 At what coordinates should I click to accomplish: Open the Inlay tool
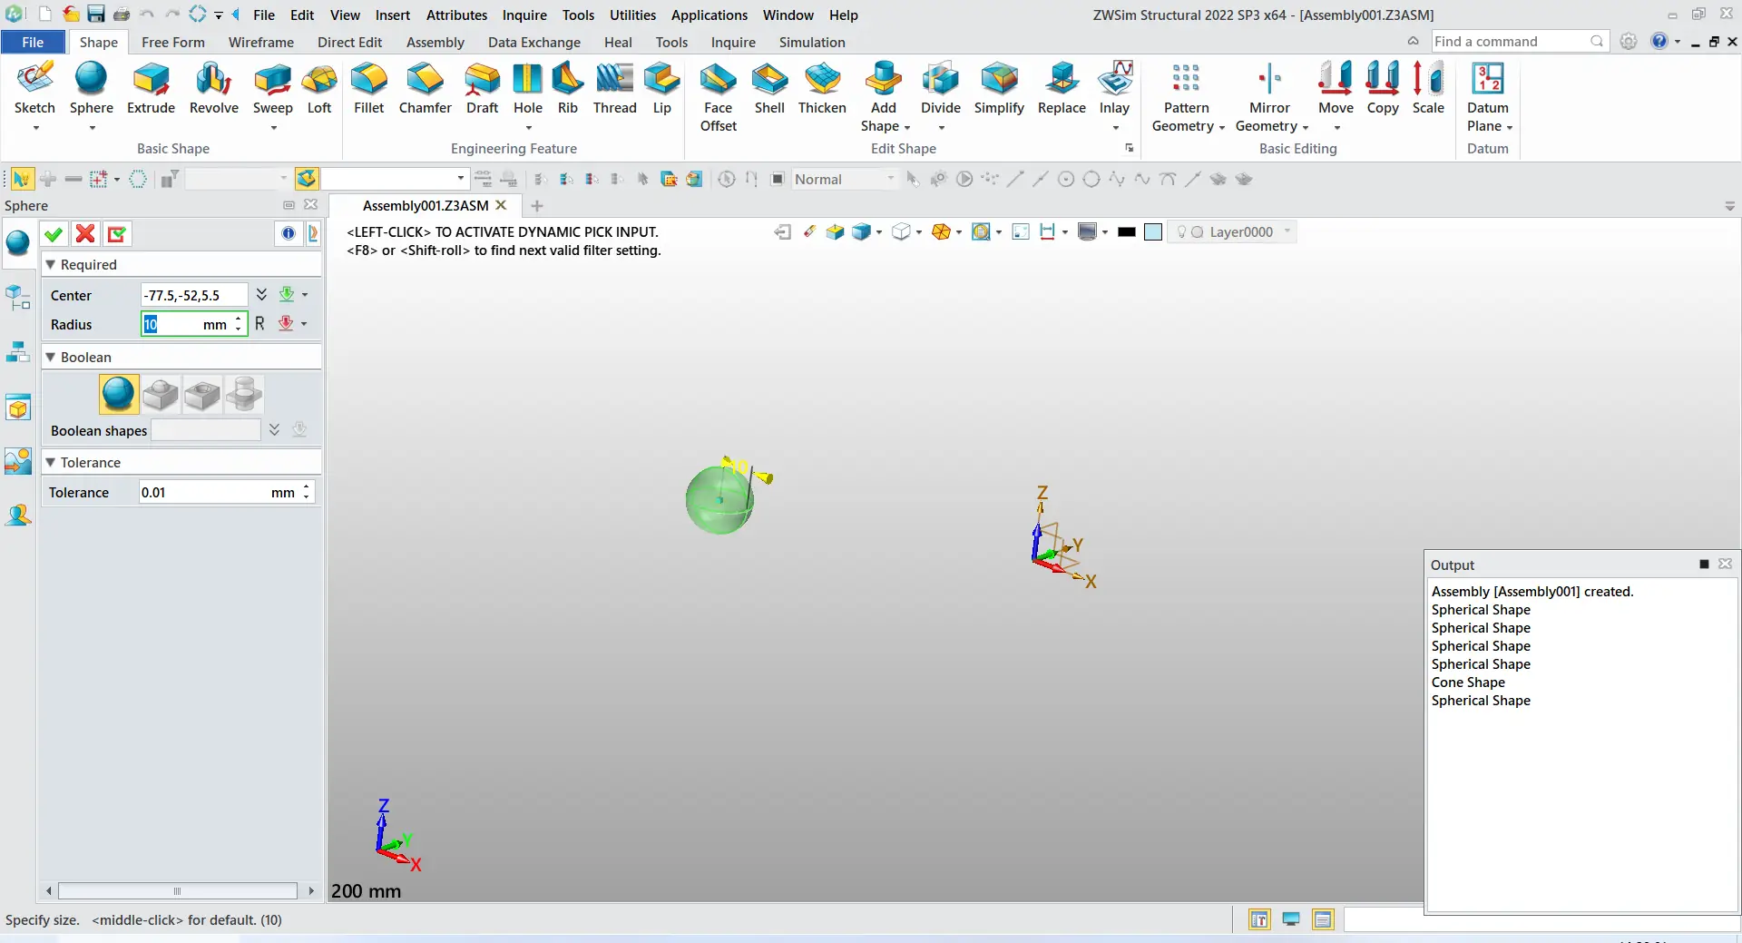[1115, 89]
